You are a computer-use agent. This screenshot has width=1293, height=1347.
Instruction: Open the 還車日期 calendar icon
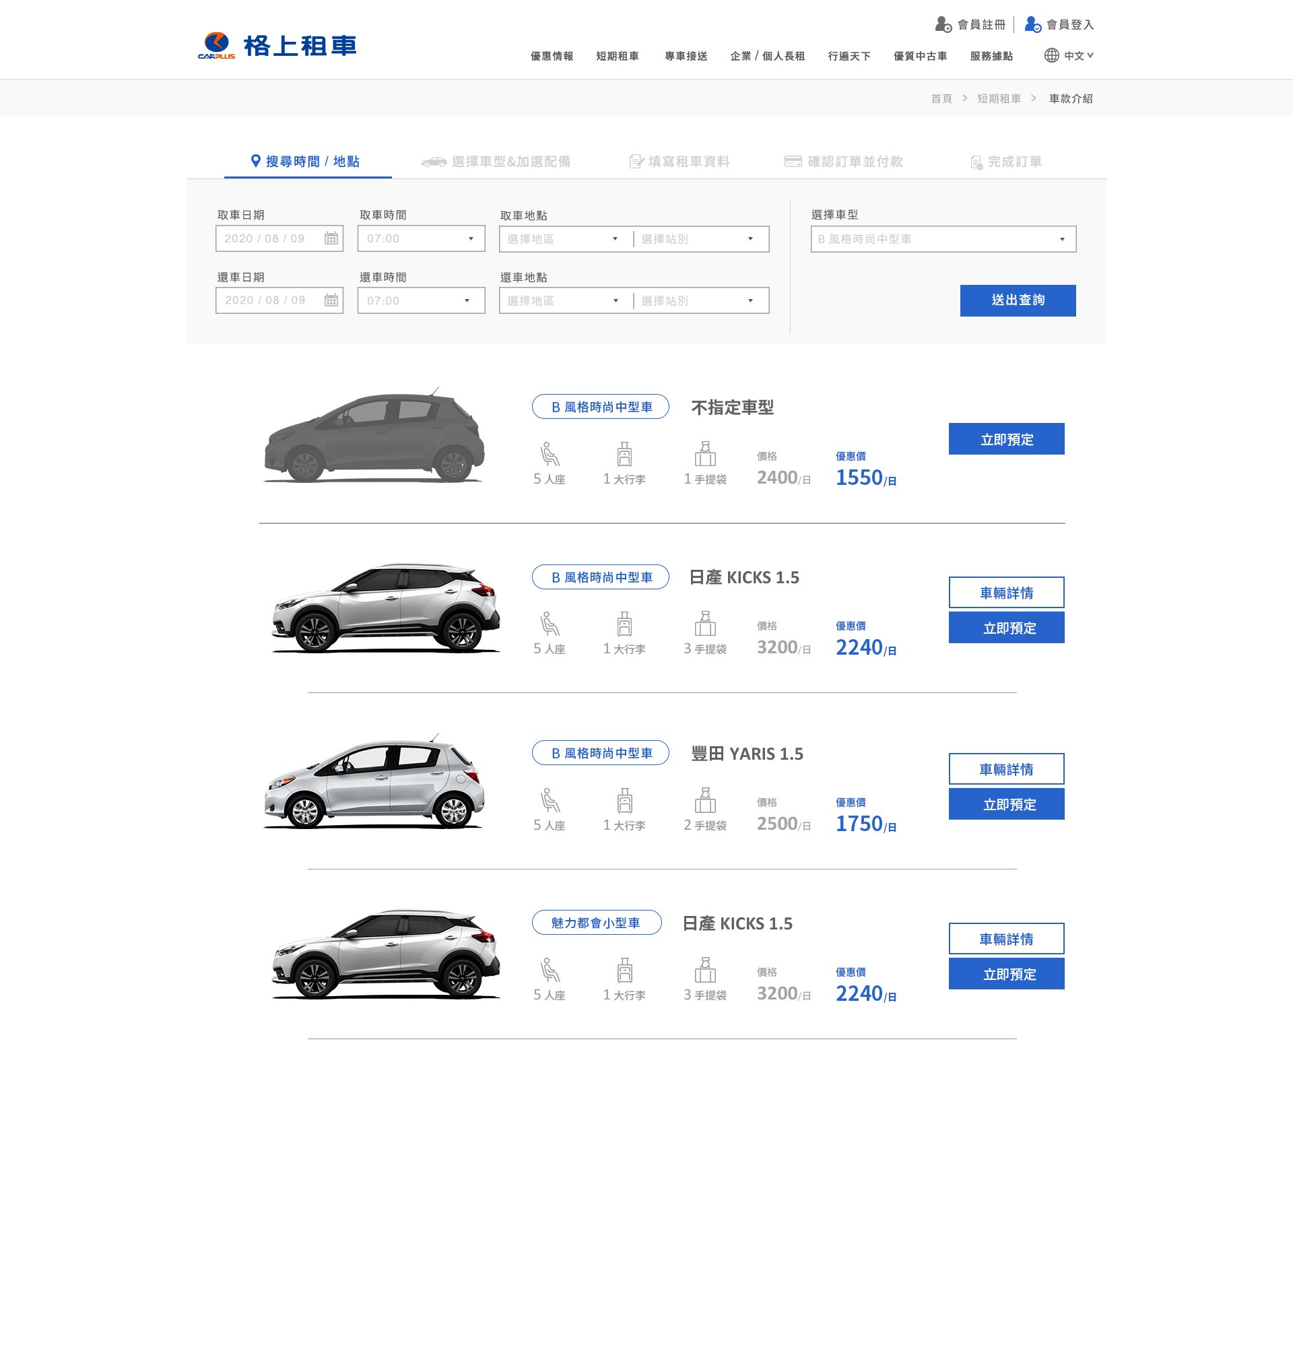331,300
